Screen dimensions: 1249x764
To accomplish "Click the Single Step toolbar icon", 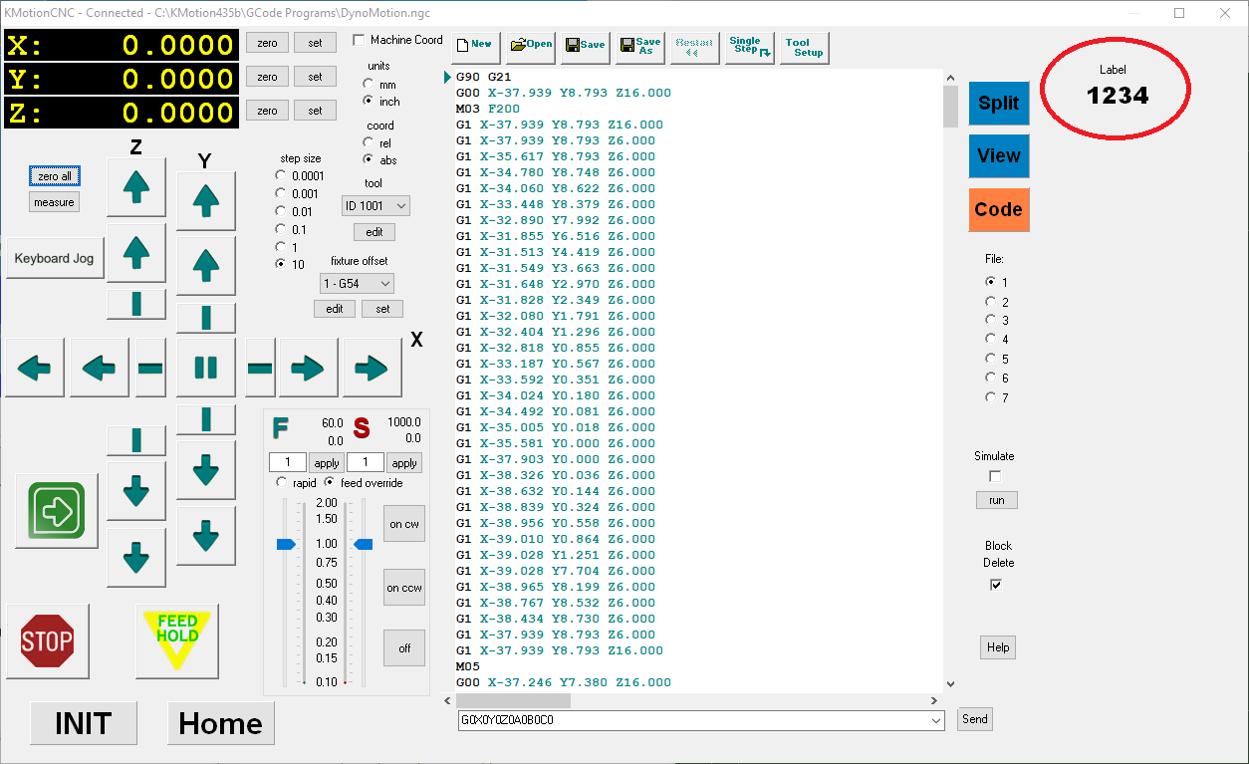I will [x=750, y=46].
